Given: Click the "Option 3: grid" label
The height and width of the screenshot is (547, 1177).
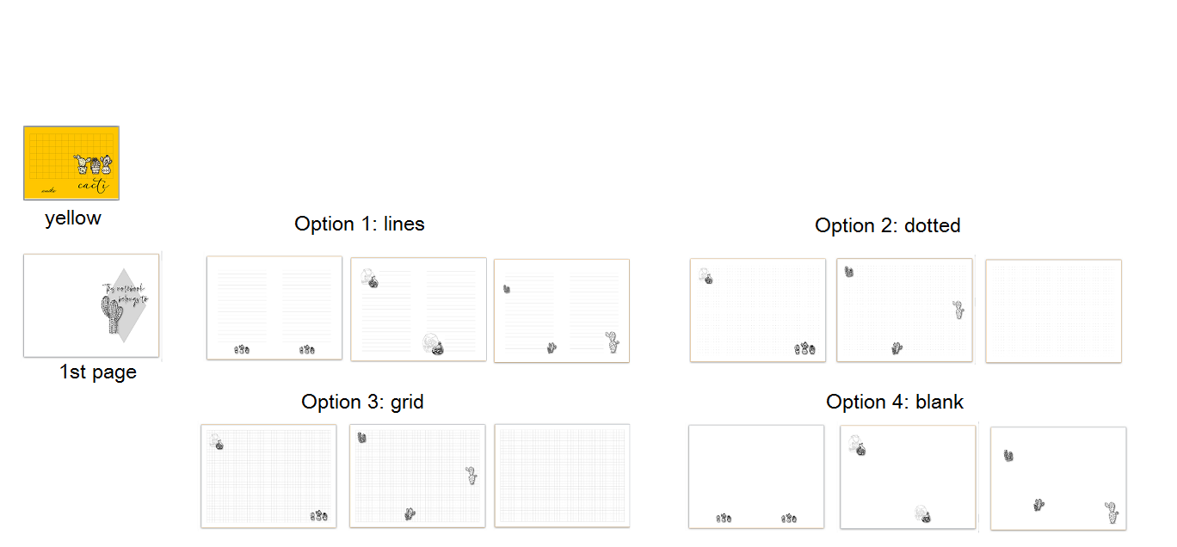Looking at the screenshot, I should pyautogui.click(x=362, y=402).
